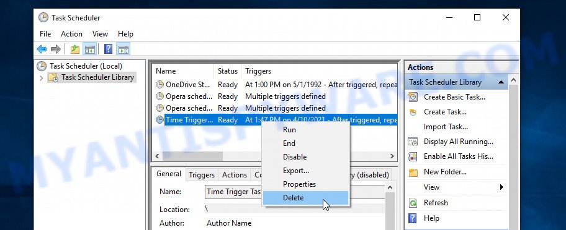Click Create Basic Task... action

[454, 96]
